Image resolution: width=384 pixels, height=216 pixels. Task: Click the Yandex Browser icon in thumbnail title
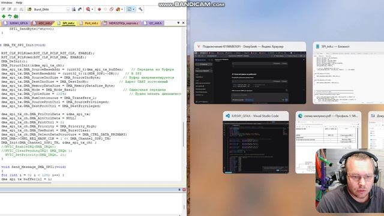click(x=199, y=47)
